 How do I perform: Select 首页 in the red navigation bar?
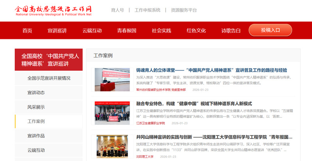[x=27, y=31]
